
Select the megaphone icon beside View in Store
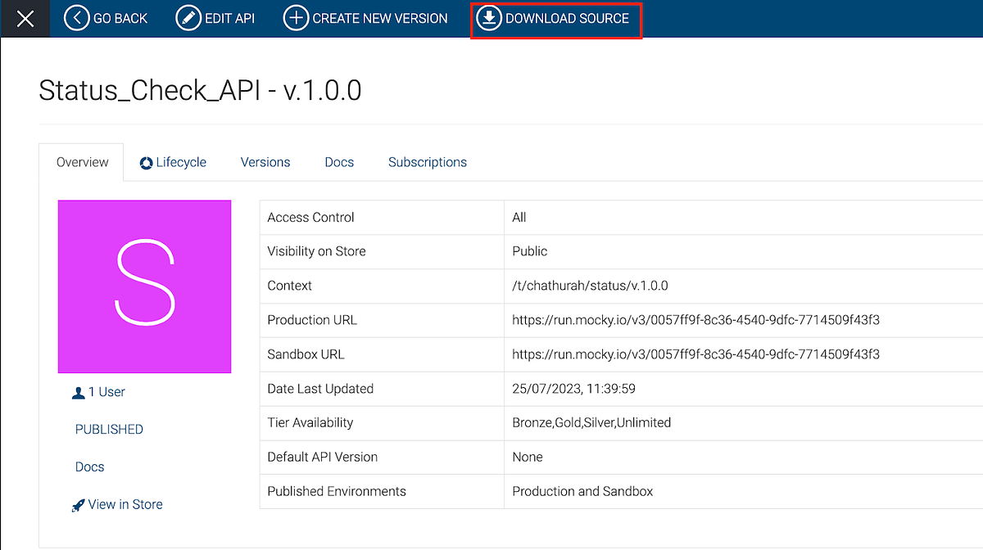[x=77, y=503]
